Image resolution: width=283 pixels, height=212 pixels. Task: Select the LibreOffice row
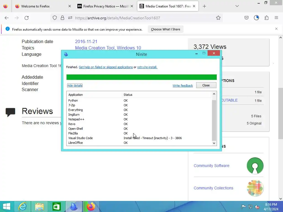click(139, 143)
